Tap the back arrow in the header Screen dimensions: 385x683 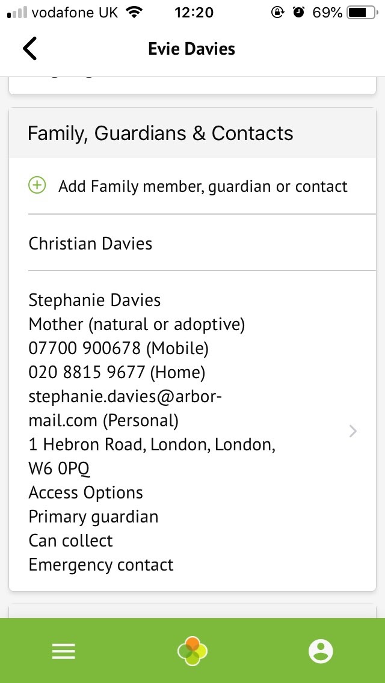(30, 49)
